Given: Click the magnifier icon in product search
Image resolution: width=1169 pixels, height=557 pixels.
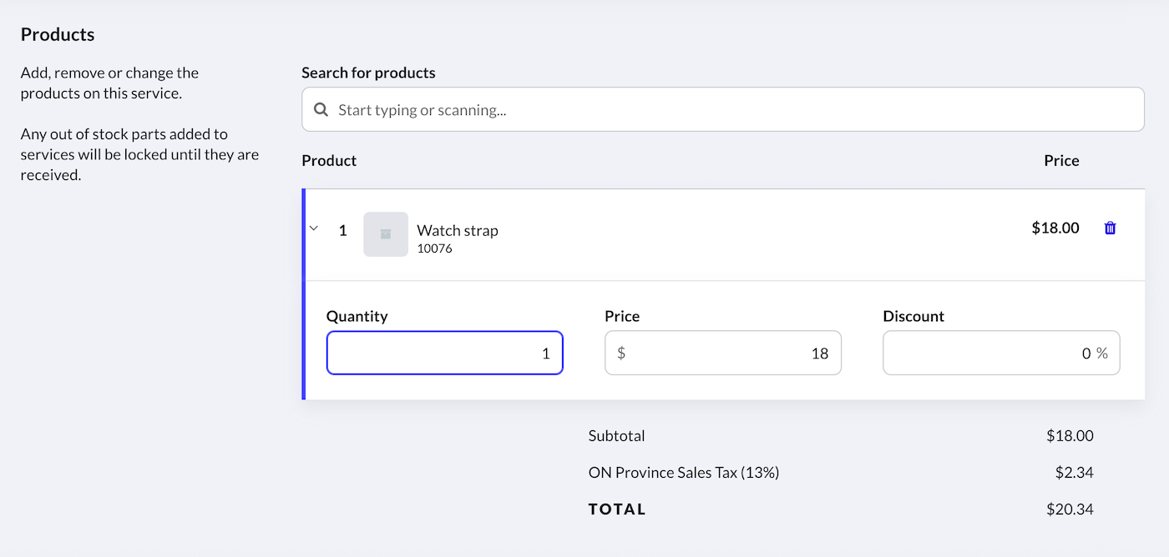Looking at the screenshot, I should (x=321, y=110).
